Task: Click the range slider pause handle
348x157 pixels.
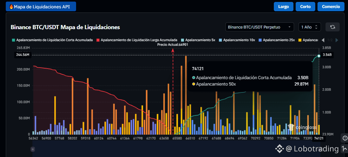Action: [x=33, y=149]
